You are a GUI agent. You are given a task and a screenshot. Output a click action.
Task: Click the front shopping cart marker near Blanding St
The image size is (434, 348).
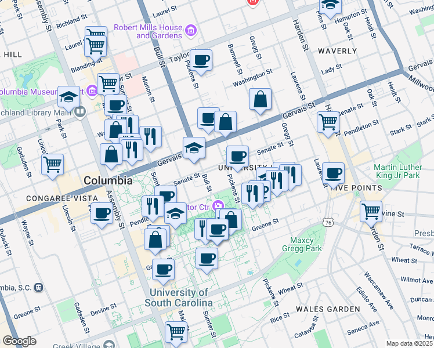(96, 46)
